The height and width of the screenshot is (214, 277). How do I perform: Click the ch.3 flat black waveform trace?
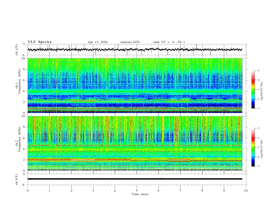tap(135, 179)
